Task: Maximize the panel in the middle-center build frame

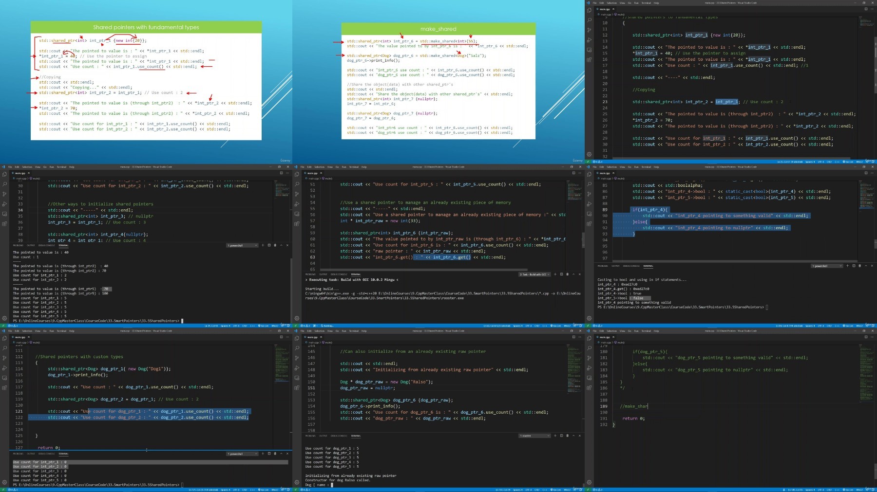Action: (x=573, y=274)
